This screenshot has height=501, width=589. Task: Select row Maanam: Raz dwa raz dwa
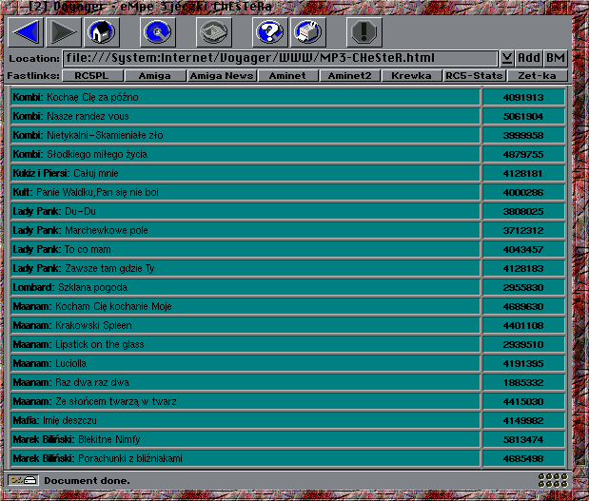pos(245,382)
